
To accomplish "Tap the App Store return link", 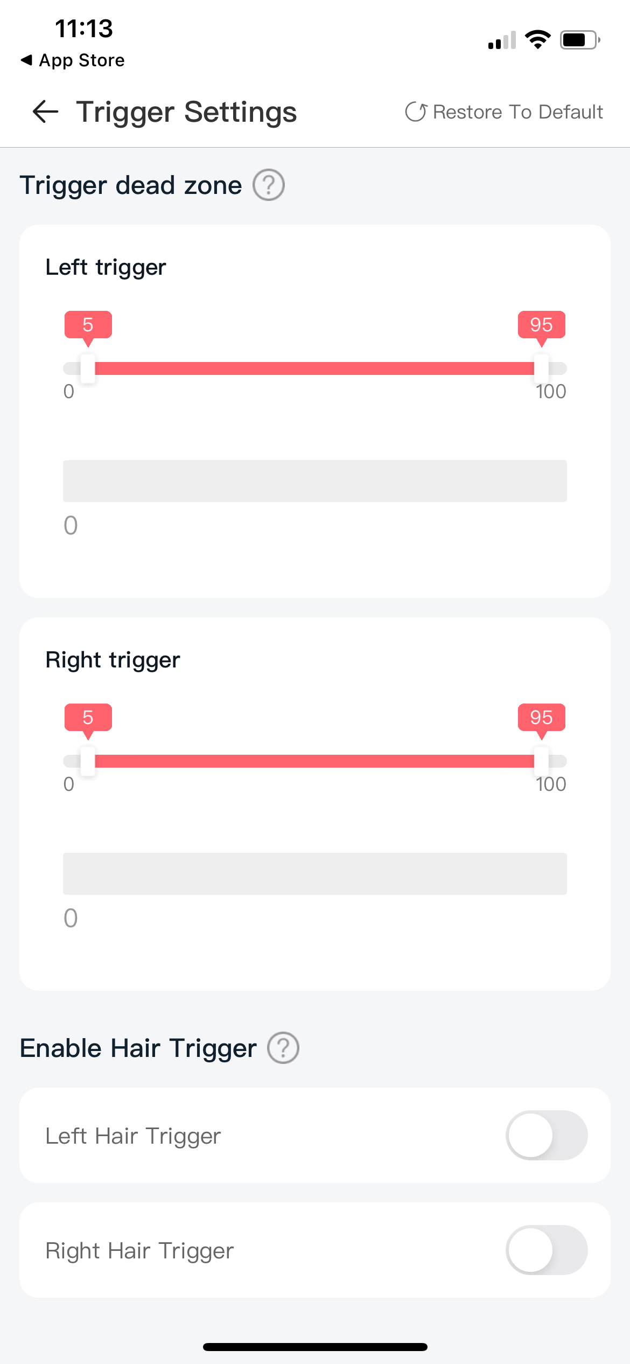I will click(x=72, y=60).
